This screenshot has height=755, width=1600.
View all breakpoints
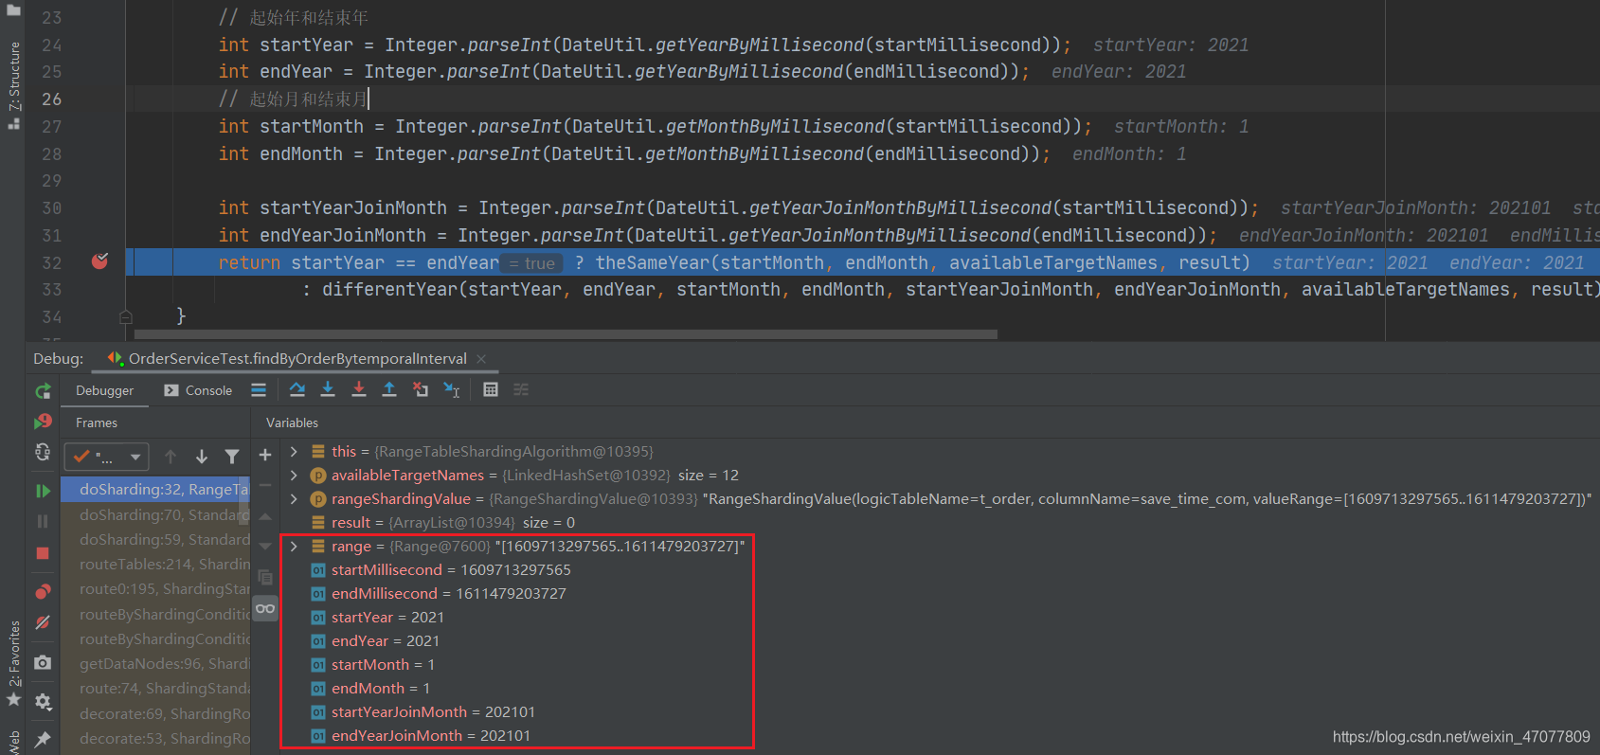[x=43, y=591]
